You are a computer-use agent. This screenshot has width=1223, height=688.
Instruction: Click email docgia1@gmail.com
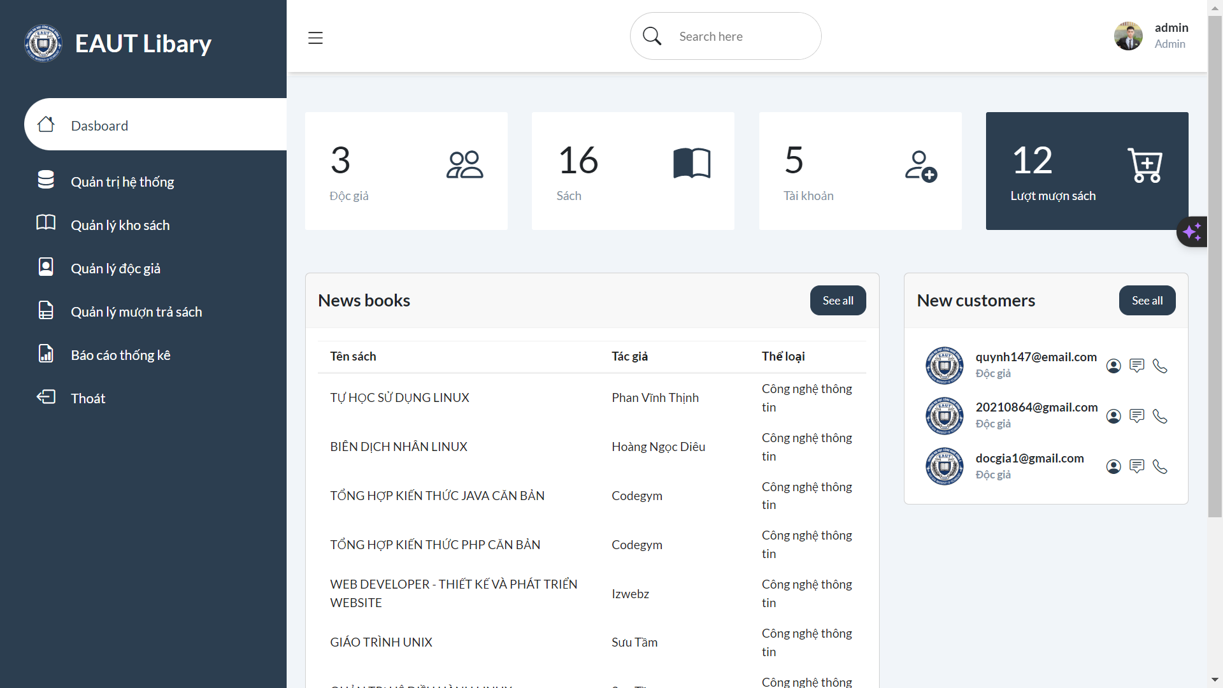click(1029, 458)
